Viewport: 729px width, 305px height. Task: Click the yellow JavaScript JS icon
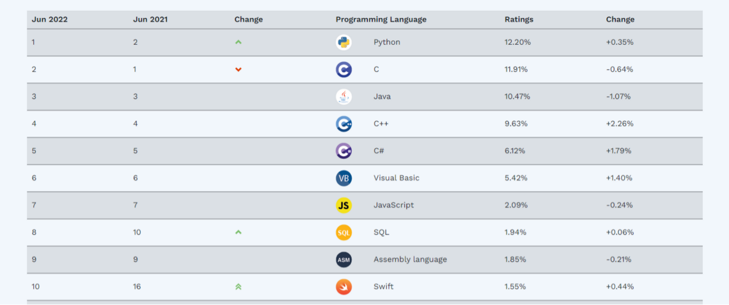click(x=344, y=205)
